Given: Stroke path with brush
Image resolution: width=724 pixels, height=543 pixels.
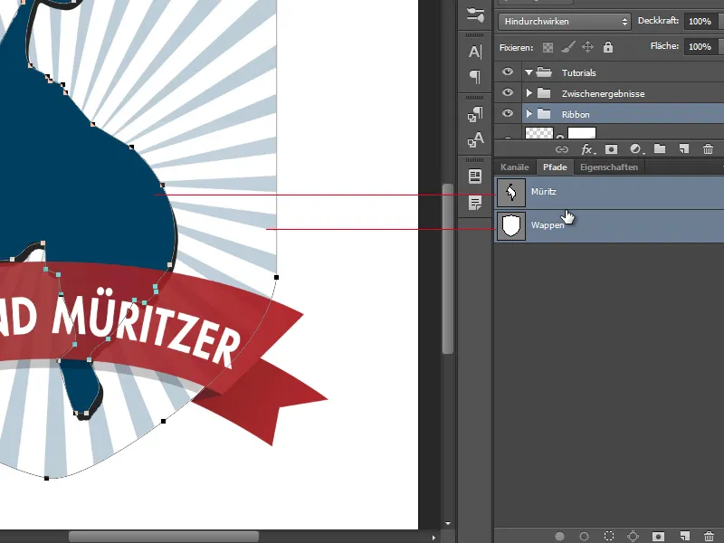Looking at the screenshot, I should pos(584,536).
